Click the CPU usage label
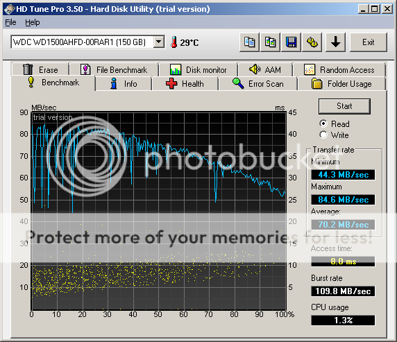The image size is (397, 342). (x=330, y=307)
